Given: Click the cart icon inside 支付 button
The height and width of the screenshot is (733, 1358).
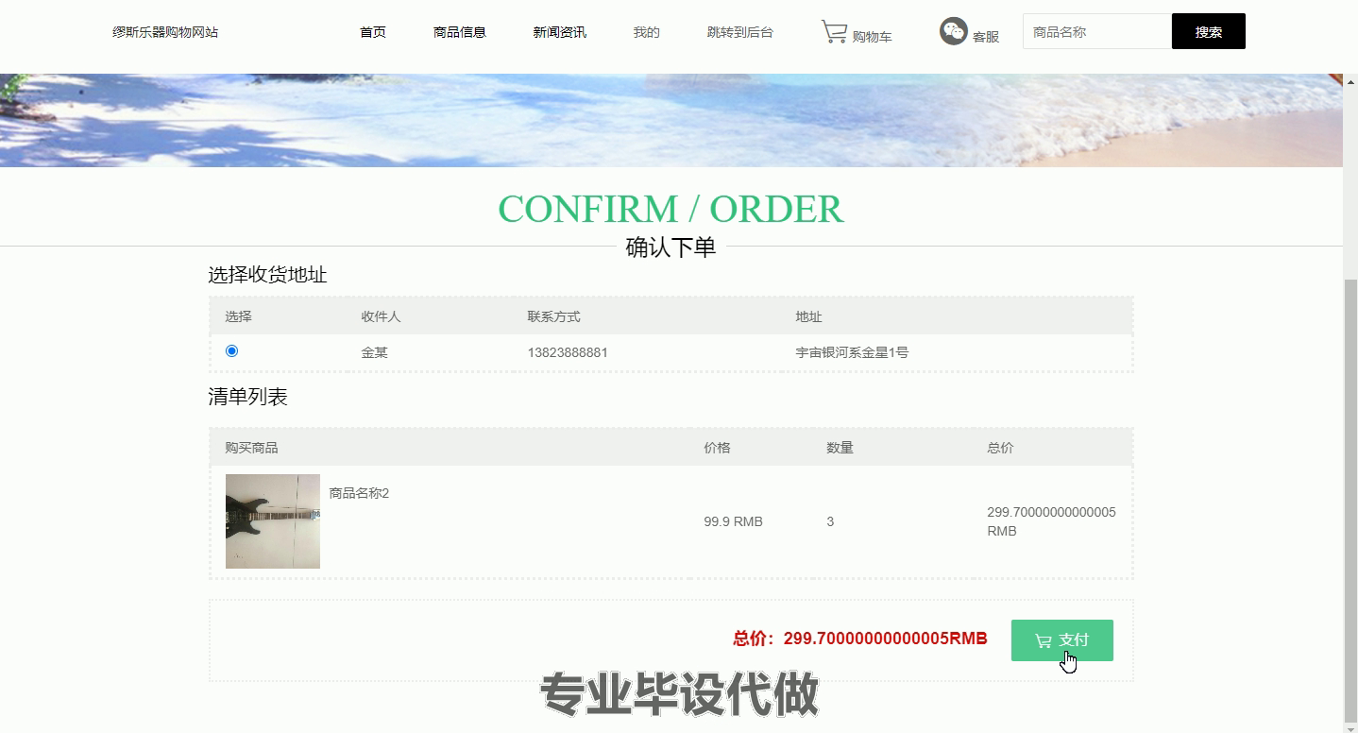Looking at the screenshot, I should (1043, 641).
